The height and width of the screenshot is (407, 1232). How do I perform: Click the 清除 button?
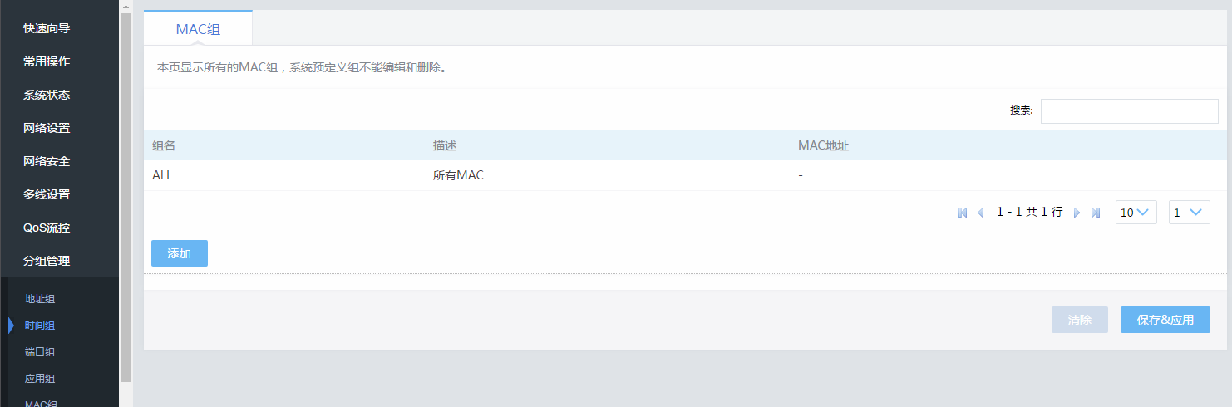(1079, 320)
